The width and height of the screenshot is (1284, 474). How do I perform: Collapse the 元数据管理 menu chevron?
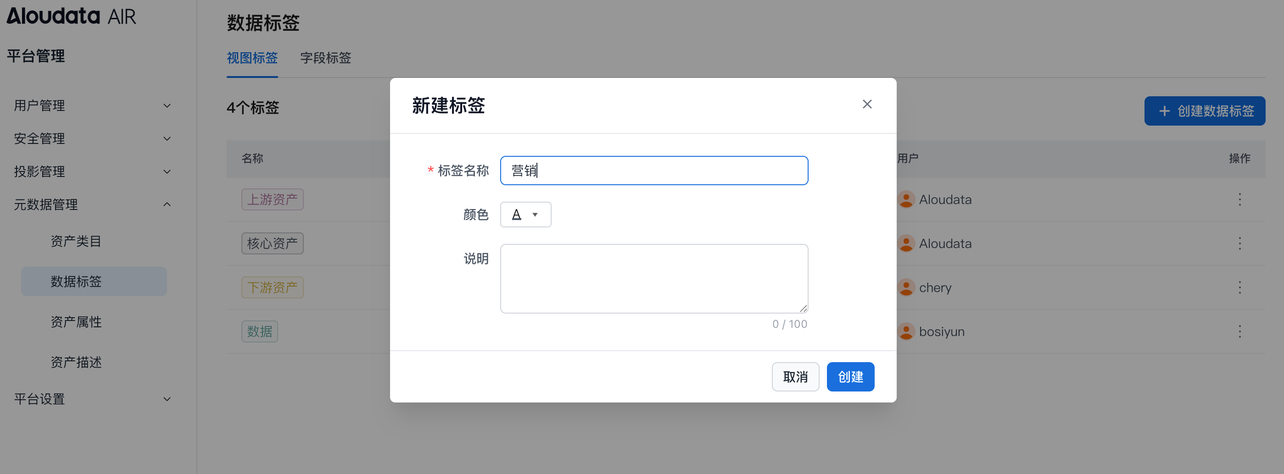pyautogui.click(x=167, y=204)
